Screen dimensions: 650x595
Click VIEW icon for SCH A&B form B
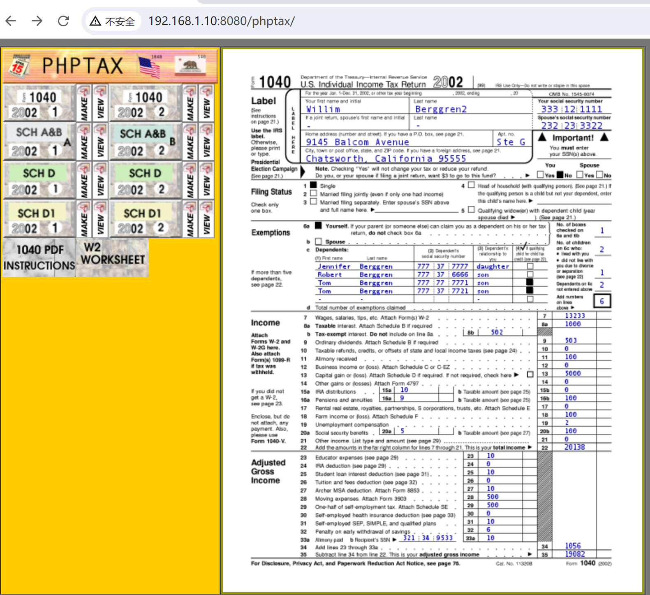(206, 142)
